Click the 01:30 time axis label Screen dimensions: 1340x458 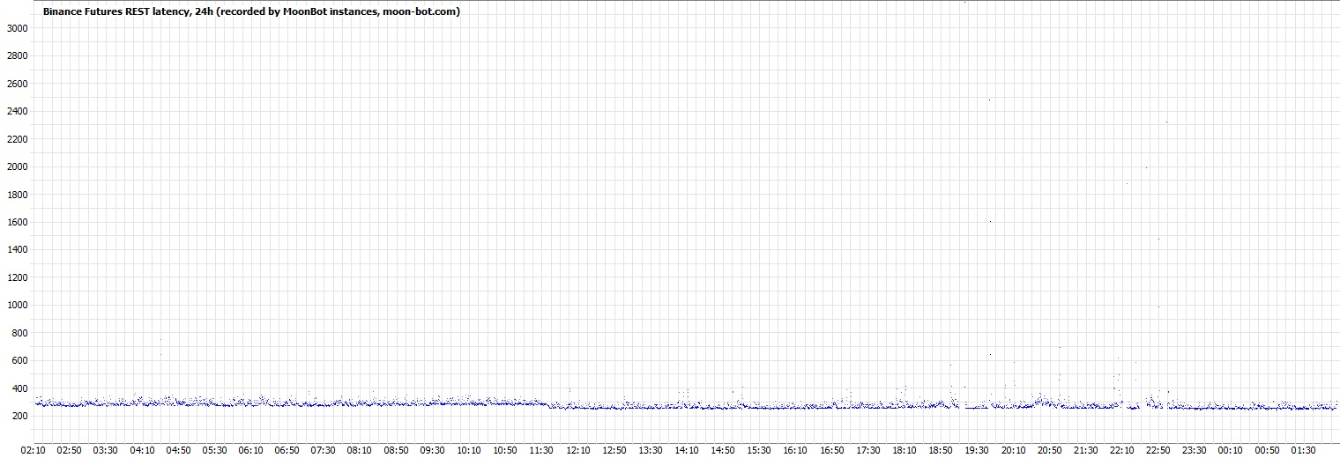click(x=1303, y=450)
